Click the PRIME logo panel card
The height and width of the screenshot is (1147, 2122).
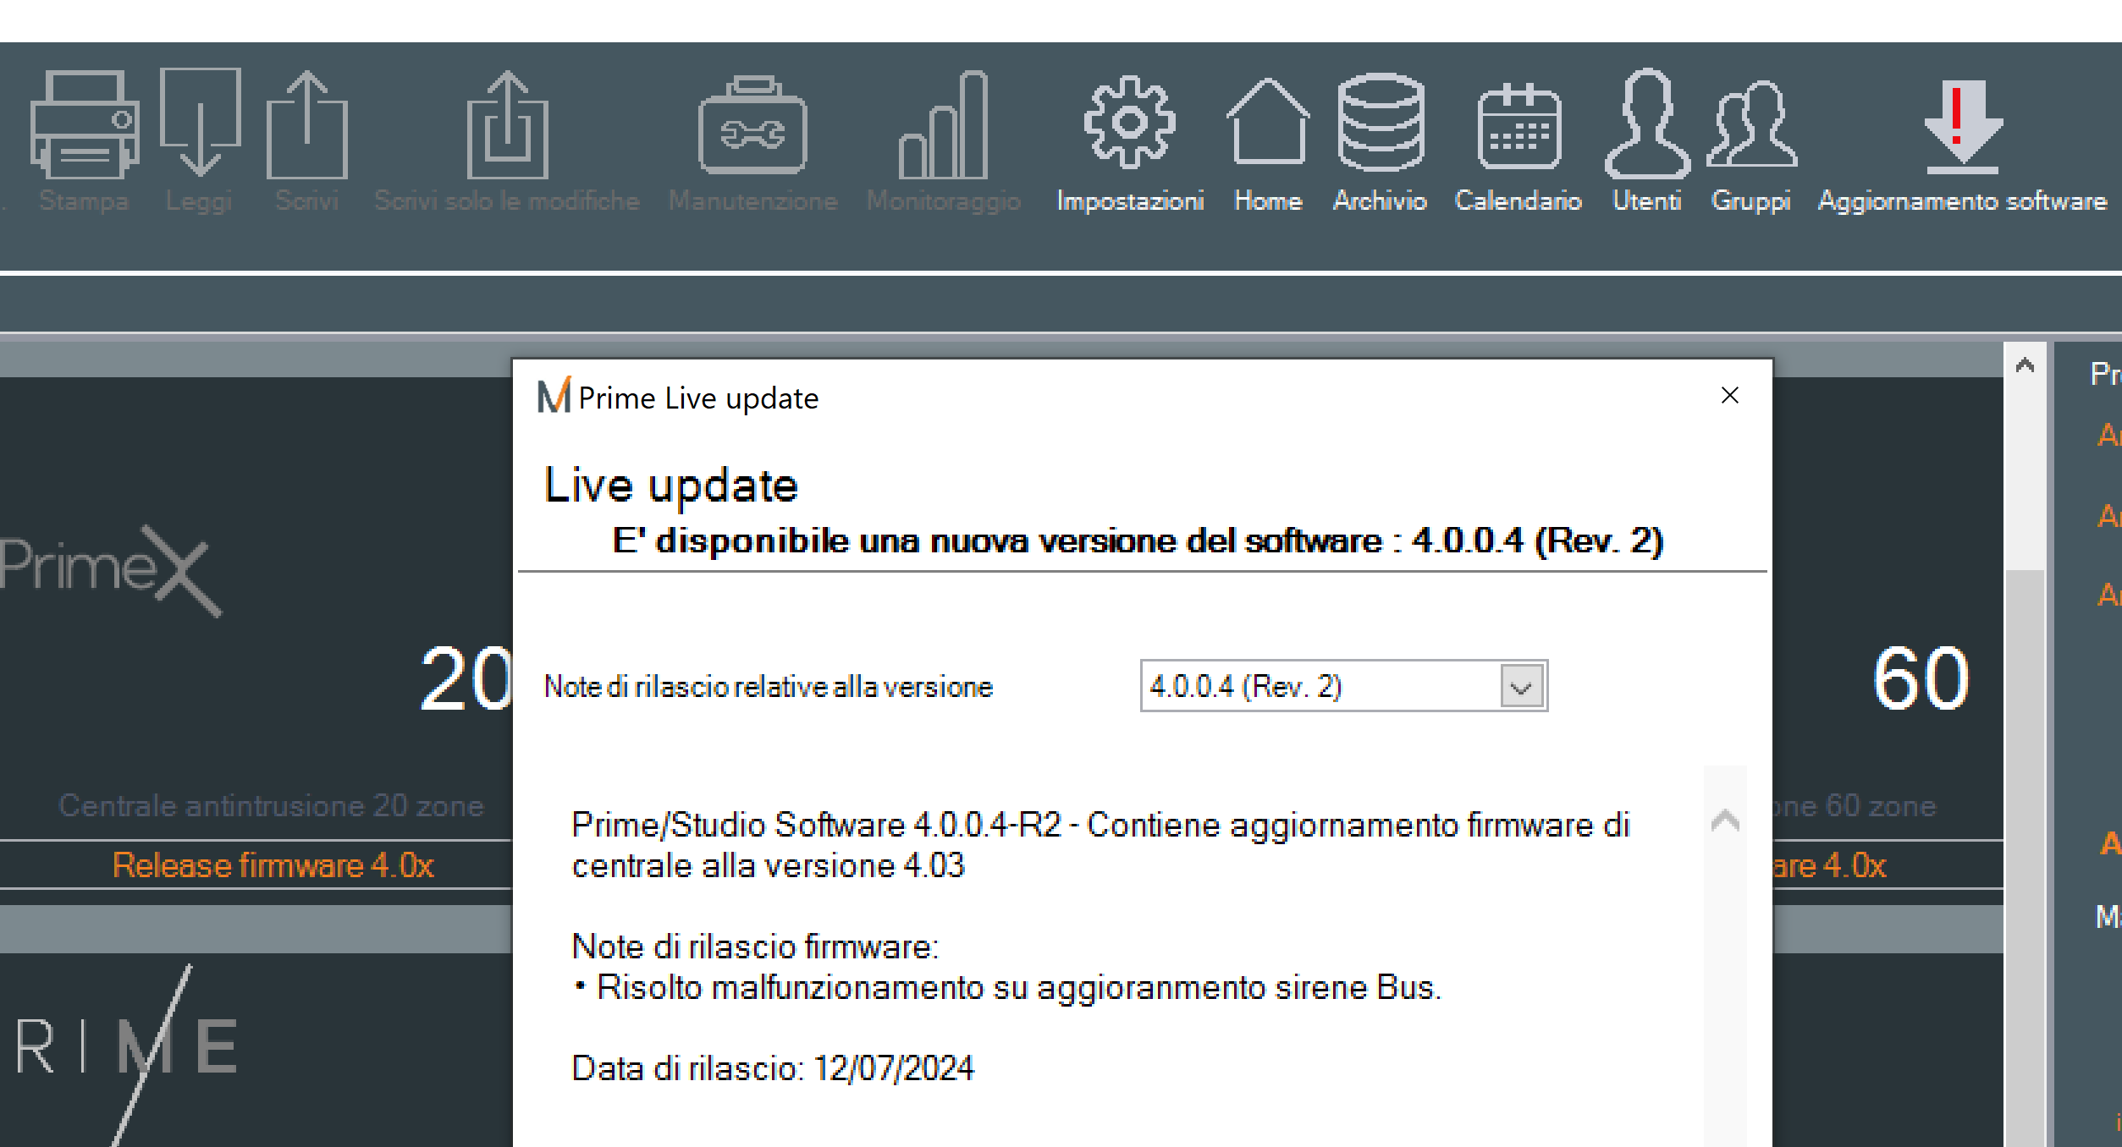point(256,1050)
